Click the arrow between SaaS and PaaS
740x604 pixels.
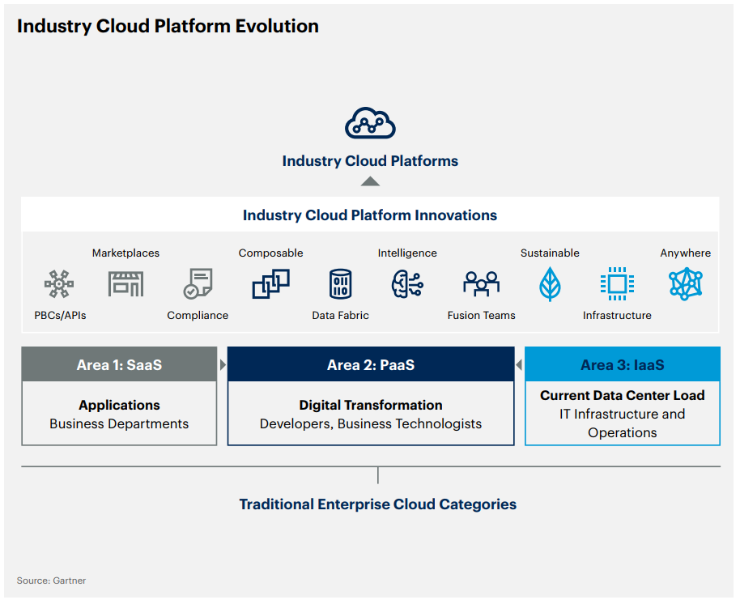click(223, 365)
